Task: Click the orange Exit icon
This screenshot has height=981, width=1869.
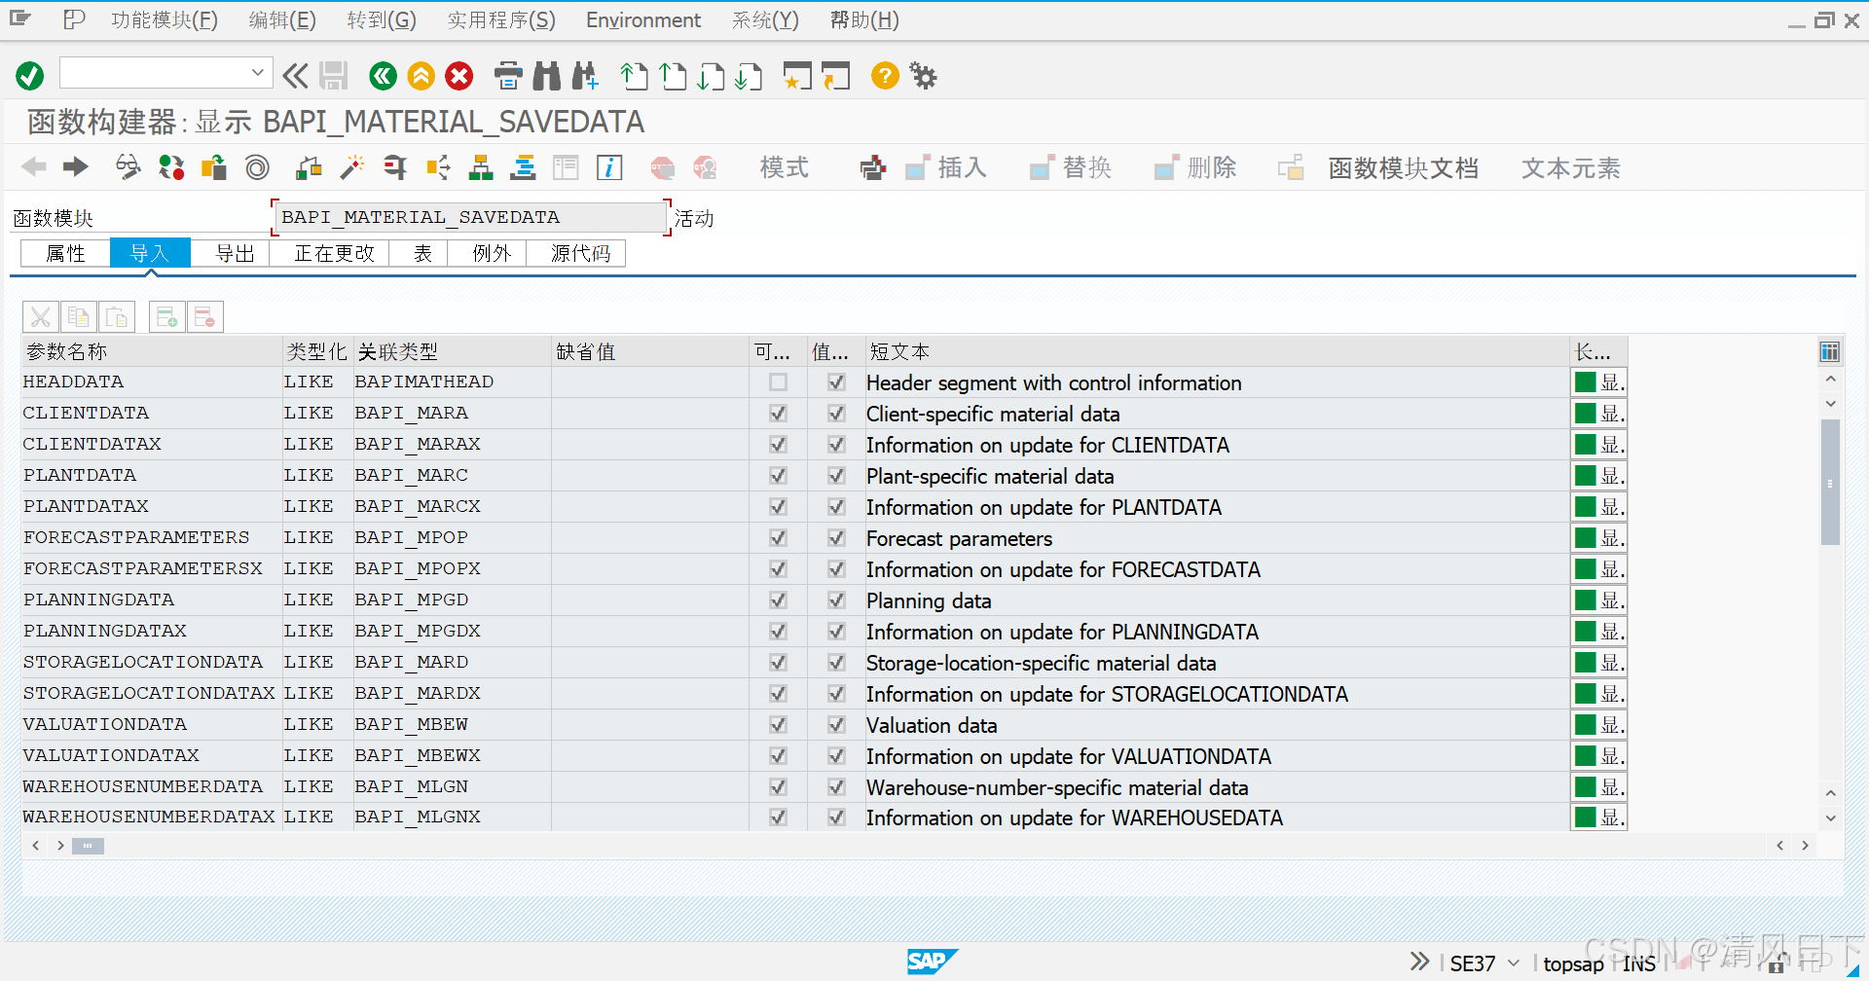Action: pyautogui.click(x=421, y=76)
